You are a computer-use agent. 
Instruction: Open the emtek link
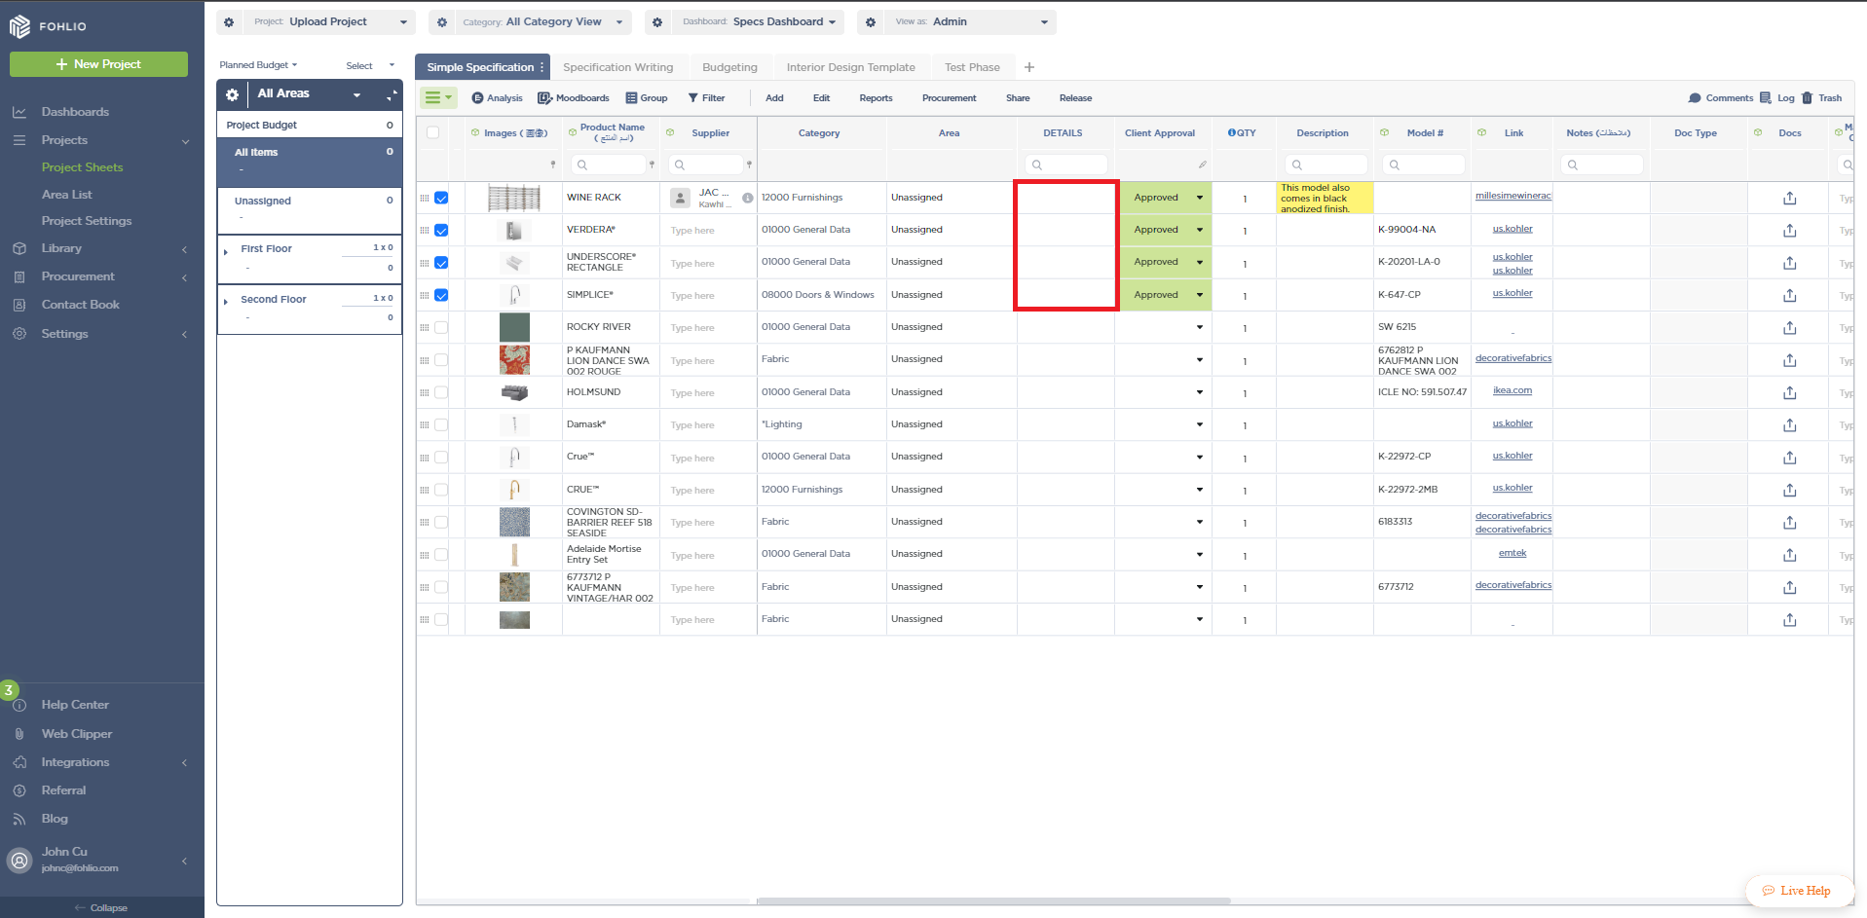coord(1512,553)
